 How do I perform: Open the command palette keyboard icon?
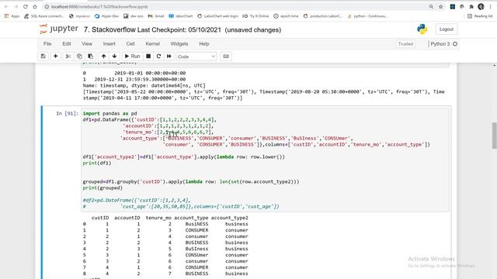coord(226,57)
